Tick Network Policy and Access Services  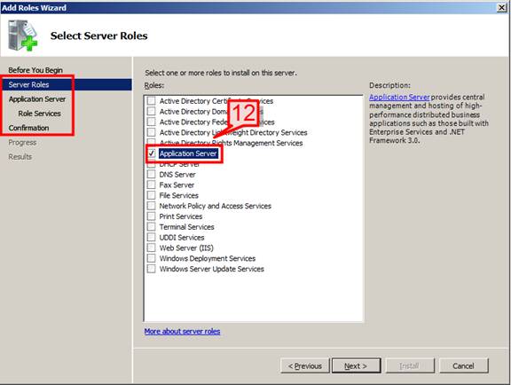(x=151, y=206)
